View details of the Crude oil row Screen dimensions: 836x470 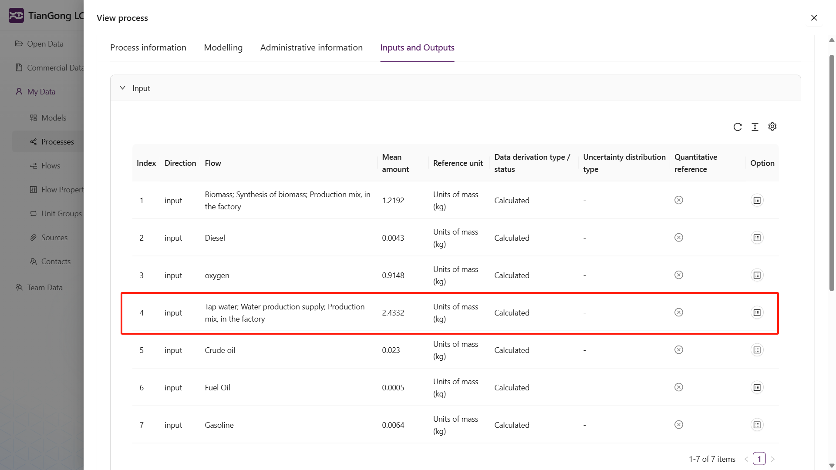(757, 350)
